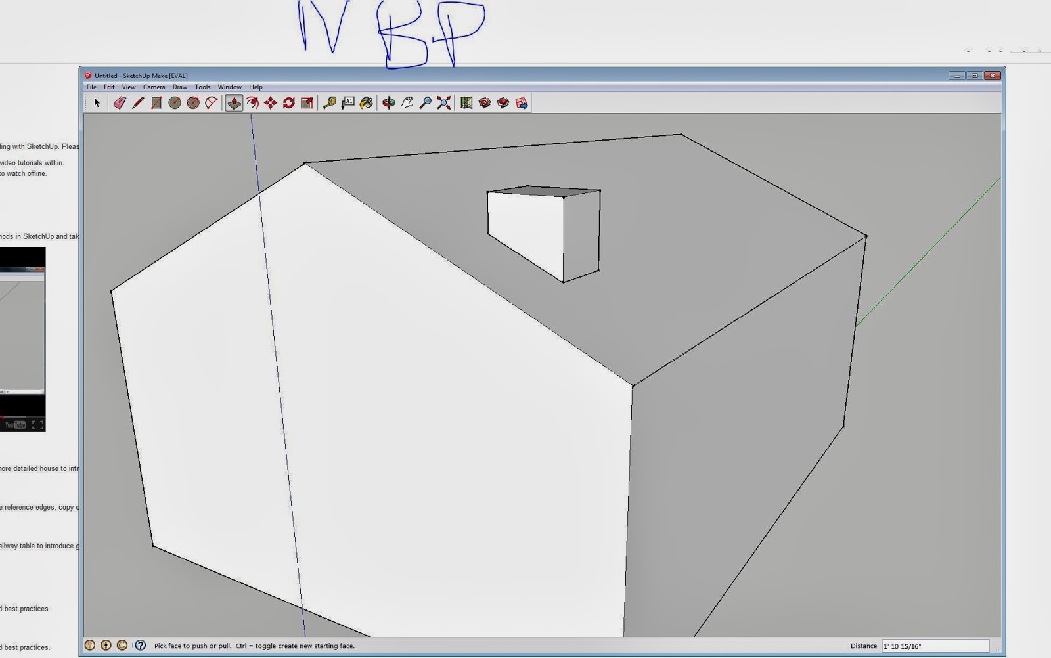Screen dimensions: 1051x658
Task: Open the Tools menu
Action: 202,87
